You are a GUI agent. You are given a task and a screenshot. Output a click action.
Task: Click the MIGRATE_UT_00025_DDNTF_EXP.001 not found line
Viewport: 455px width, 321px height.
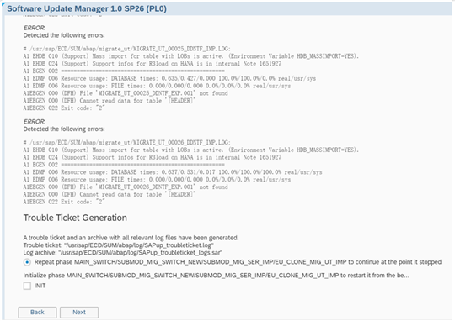(126, 93)
